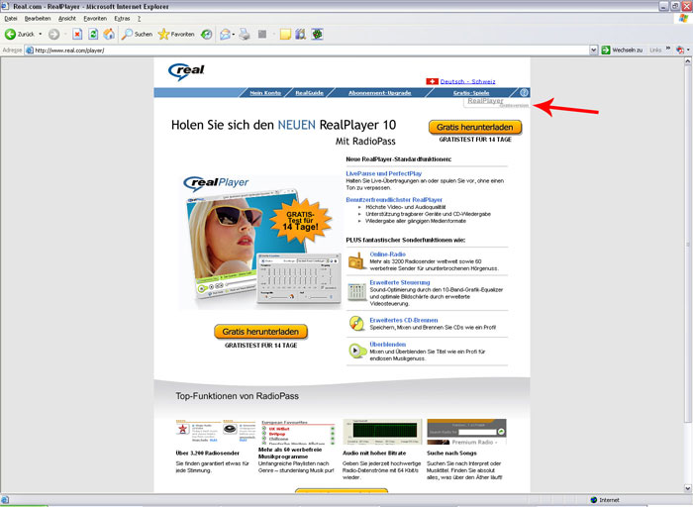This screenshot has height=507, width=693.
Task: Click the PDF toolbar icon near Links
Action: (680, 50)
